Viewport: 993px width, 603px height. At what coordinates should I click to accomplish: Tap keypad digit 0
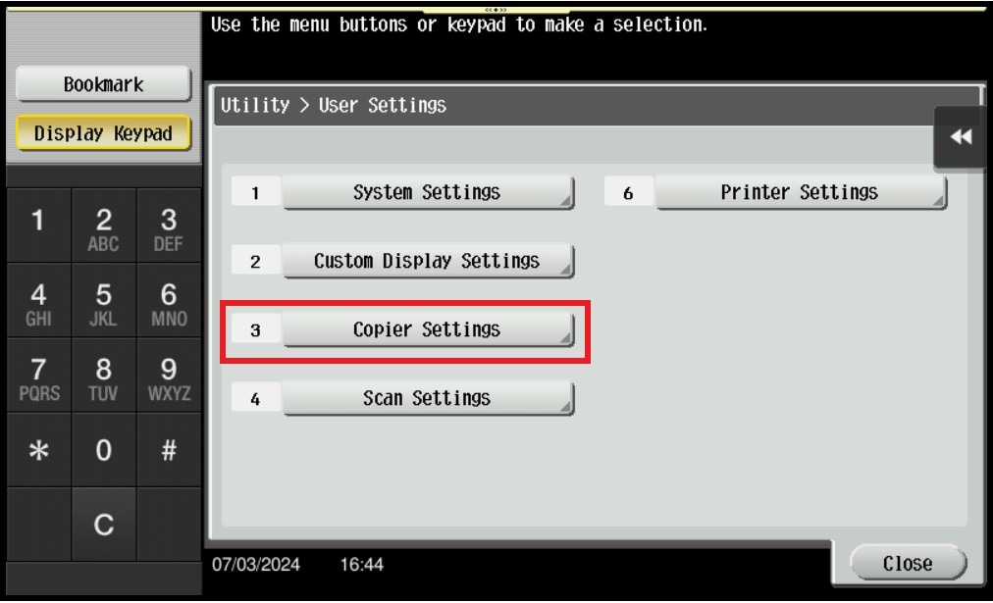pyautogui.click(x=103, y=450)
